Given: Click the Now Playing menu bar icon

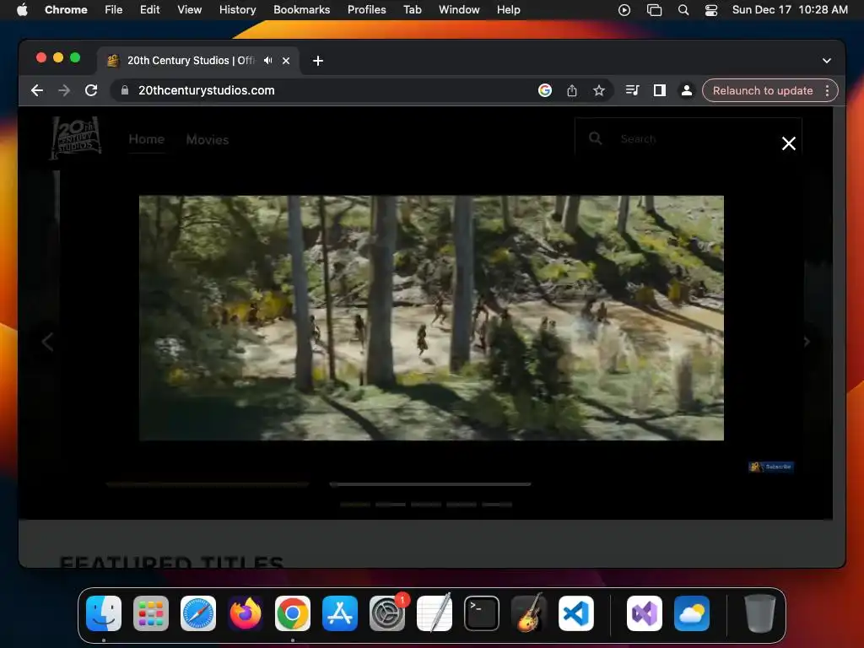Looking at the screenshot, I should click(x=624, y=9).
